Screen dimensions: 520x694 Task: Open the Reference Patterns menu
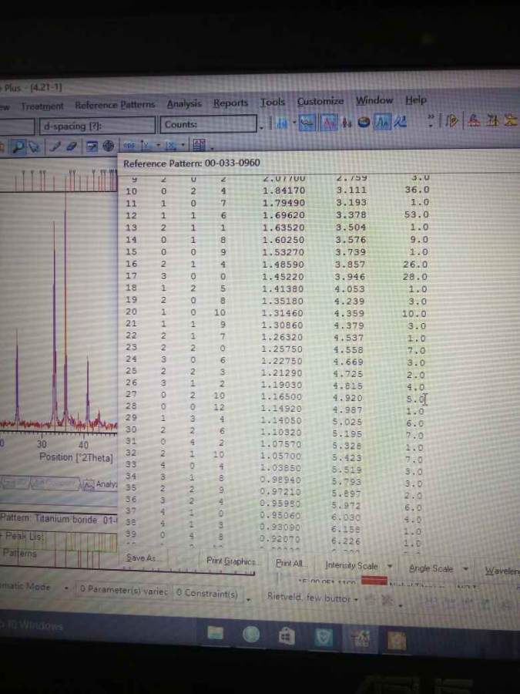(115, 105)
